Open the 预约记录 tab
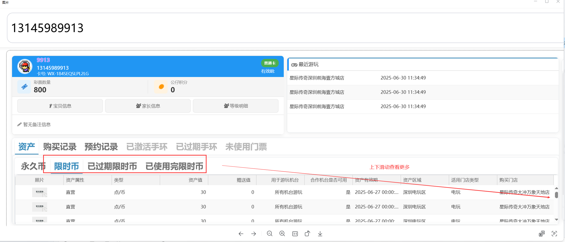The width and height of the screenshot is (565, 242). point(101,147)
